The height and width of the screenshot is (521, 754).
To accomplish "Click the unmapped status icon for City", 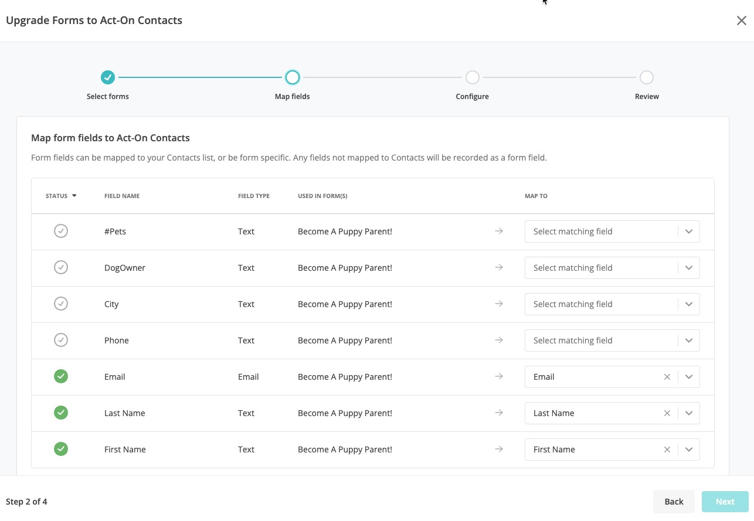I will (61, 304).
